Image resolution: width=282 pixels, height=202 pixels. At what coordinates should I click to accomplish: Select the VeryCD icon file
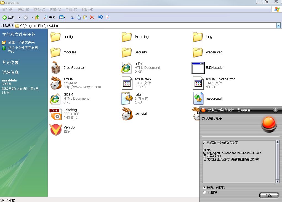tap(62, 129)
